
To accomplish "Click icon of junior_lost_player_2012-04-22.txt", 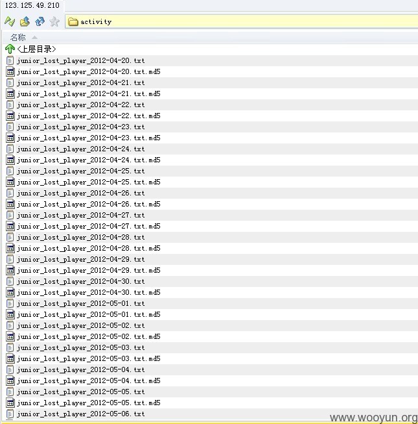I will click(10, 105).
